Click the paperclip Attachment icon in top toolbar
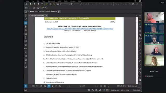This screenshot has height=93, width=166. point(50,4)
